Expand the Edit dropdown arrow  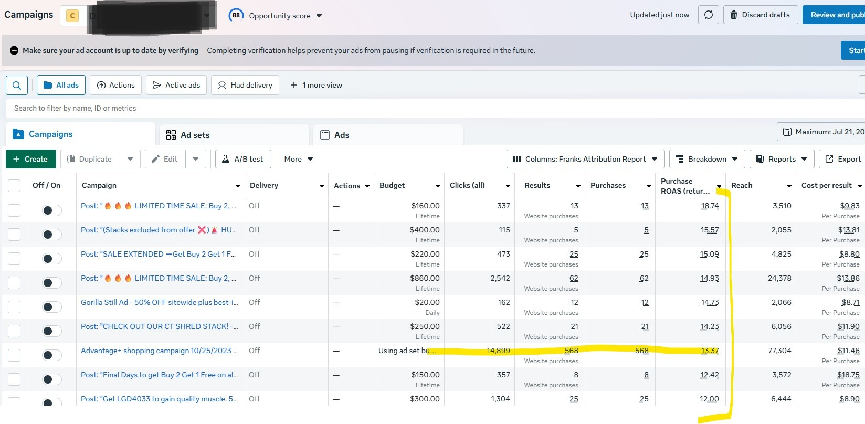coord(196,159)
